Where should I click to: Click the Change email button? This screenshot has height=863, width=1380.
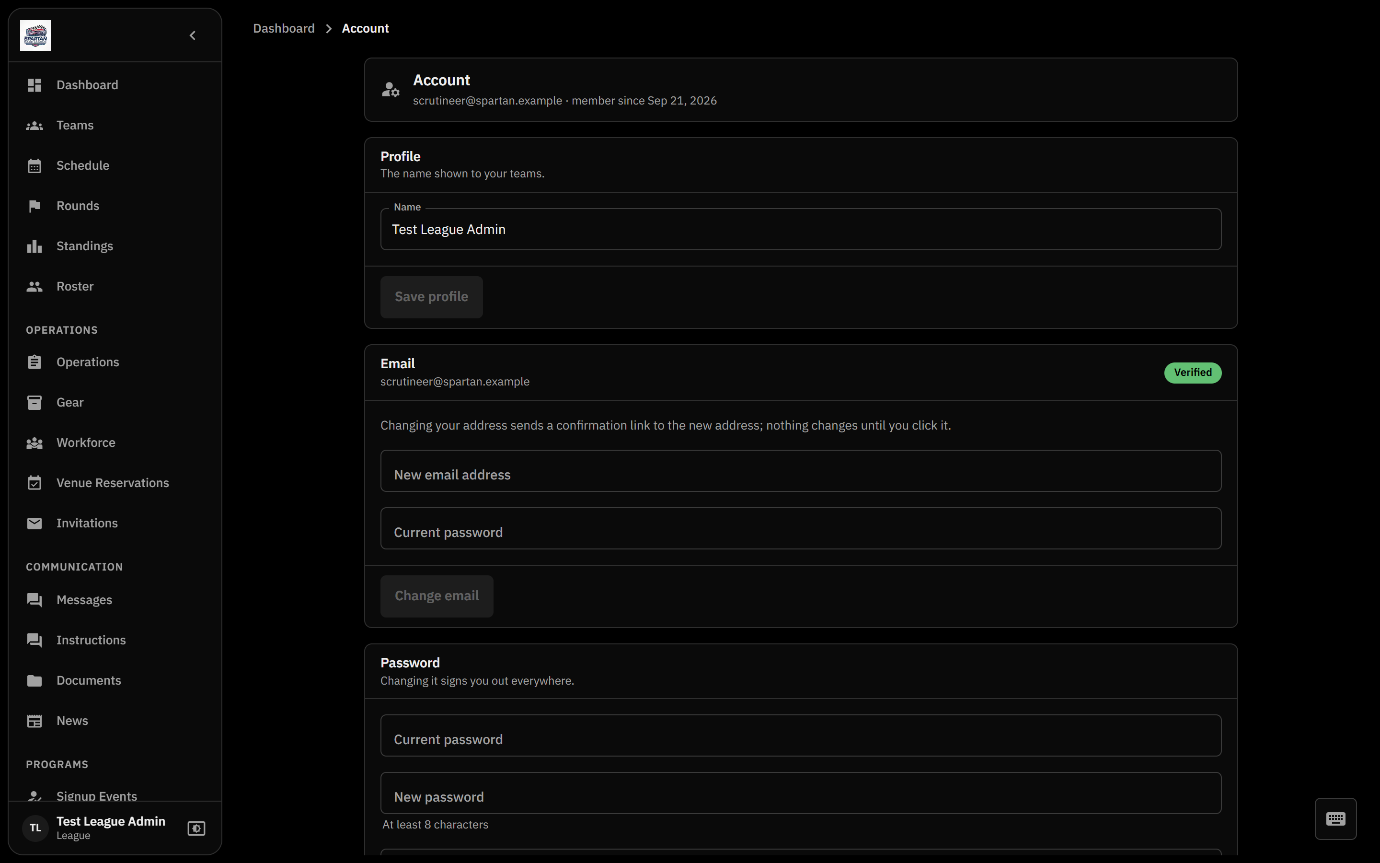436,596
